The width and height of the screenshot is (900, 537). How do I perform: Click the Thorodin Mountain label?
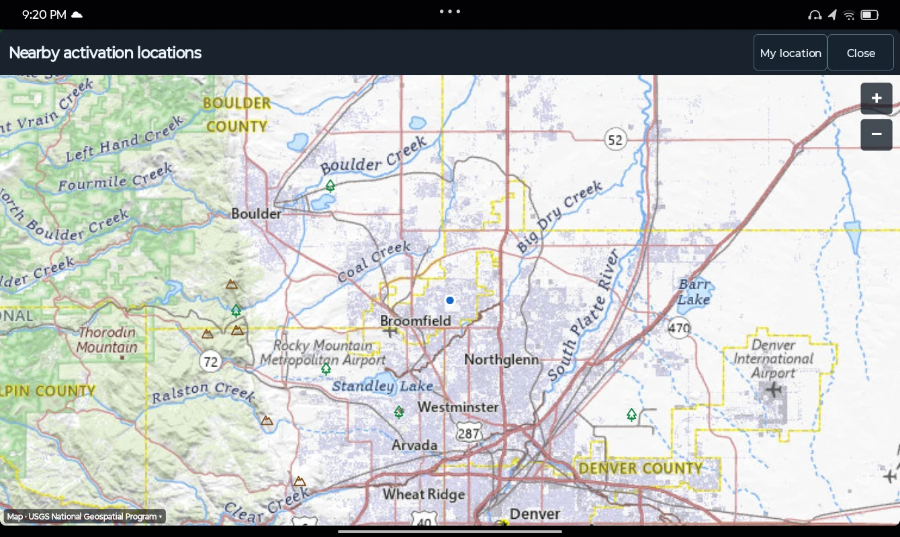pyautogui.click(x=107, y=340)
